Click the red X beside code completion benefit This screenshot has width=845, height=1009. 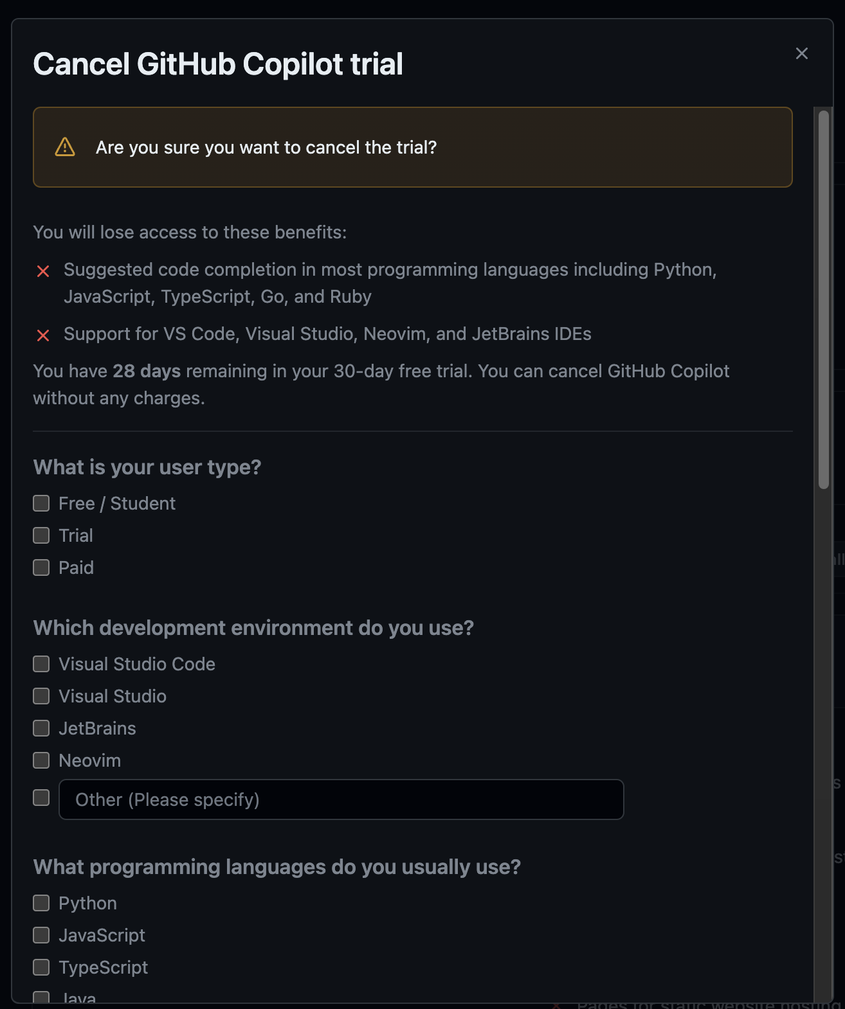click(x=43, y=271)
